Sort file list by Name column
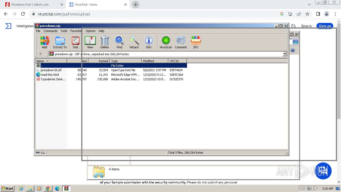 [51, 61]
